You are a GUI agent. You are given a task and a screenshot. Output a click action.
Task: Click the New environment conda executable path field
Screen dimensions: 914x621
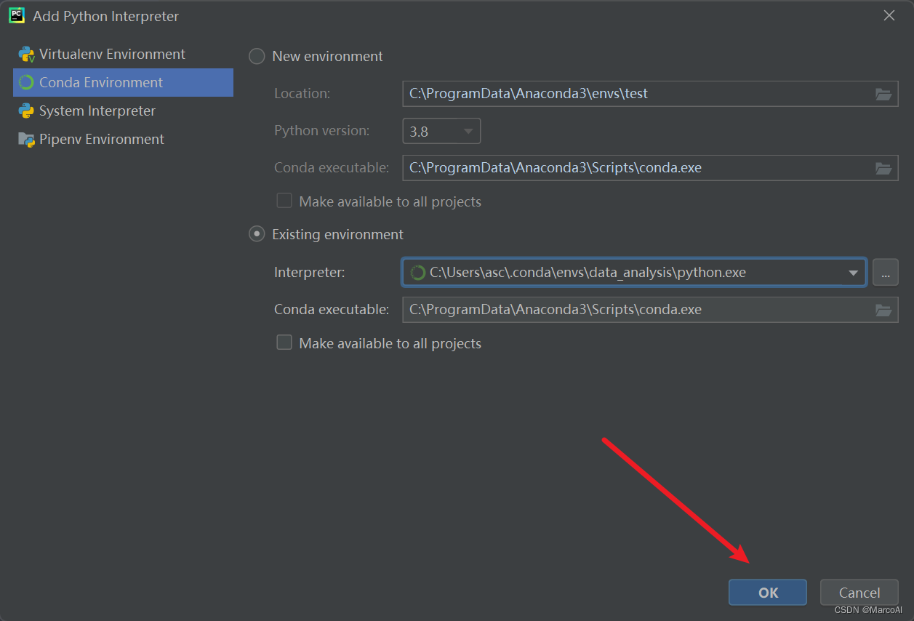[650, 168]
